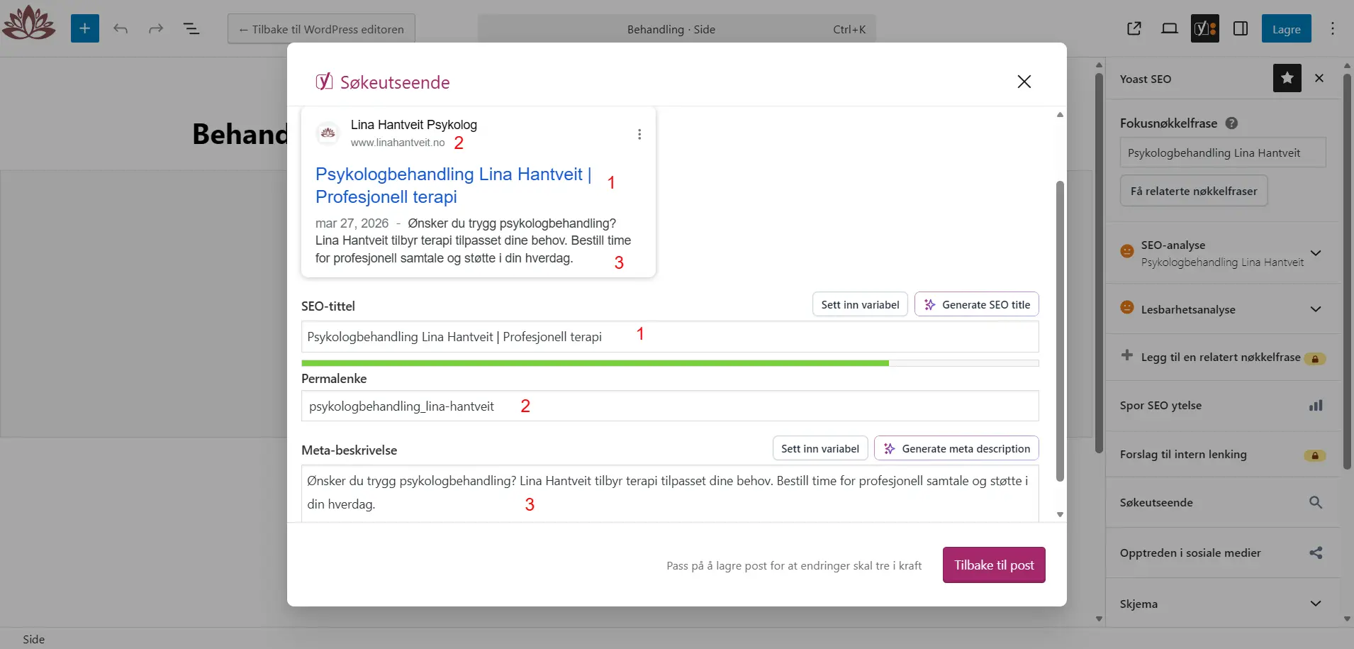The height and width of the screenshot is (649, 1354).
Task: Click the dialog vertical scrollbar thumb
Action: pos(1061,331)
